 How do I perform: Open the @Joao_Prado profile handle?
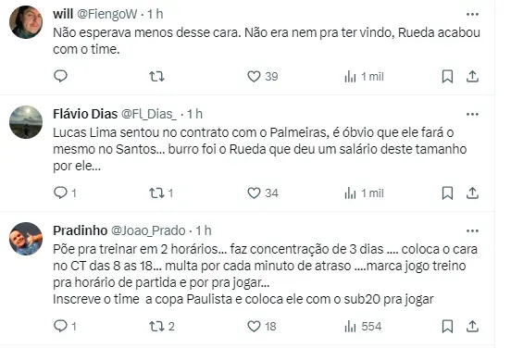[x=148, y=230]
